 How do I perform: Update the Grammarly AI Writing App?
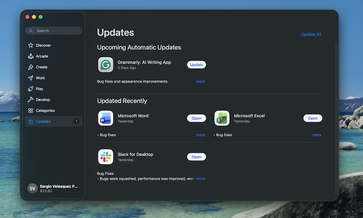click(196, 65)
